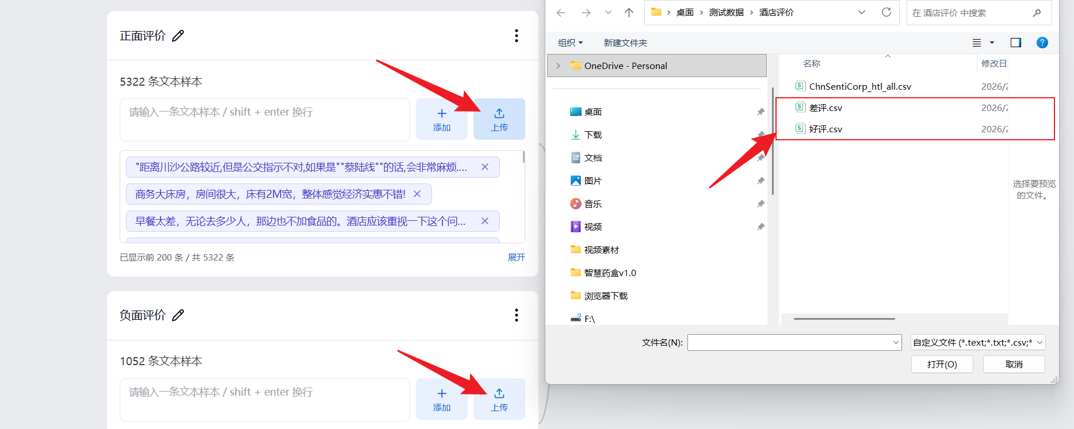Remove the 商务大床房 sample tag

pyautogui.click(x=417, y=194)
